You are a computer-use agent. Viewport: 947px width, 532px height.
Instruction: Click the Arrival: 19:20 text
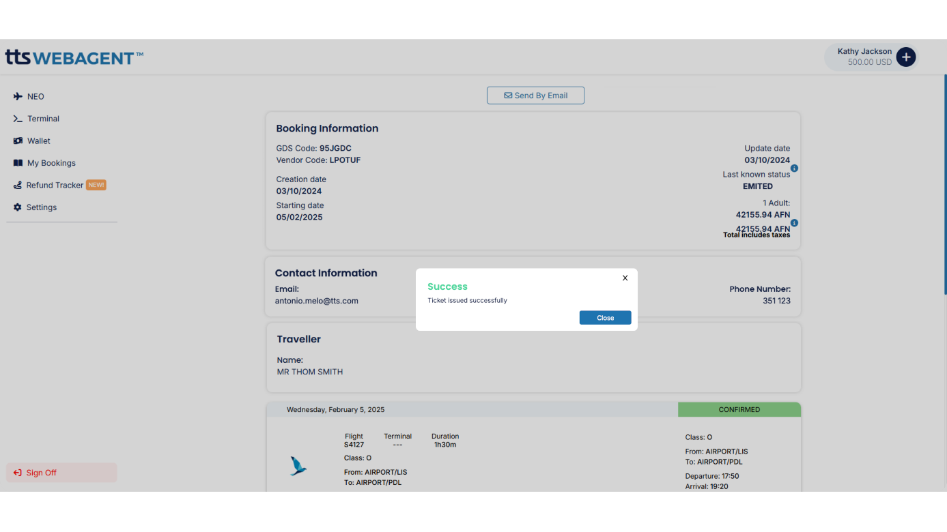click(x=707, y=487)
